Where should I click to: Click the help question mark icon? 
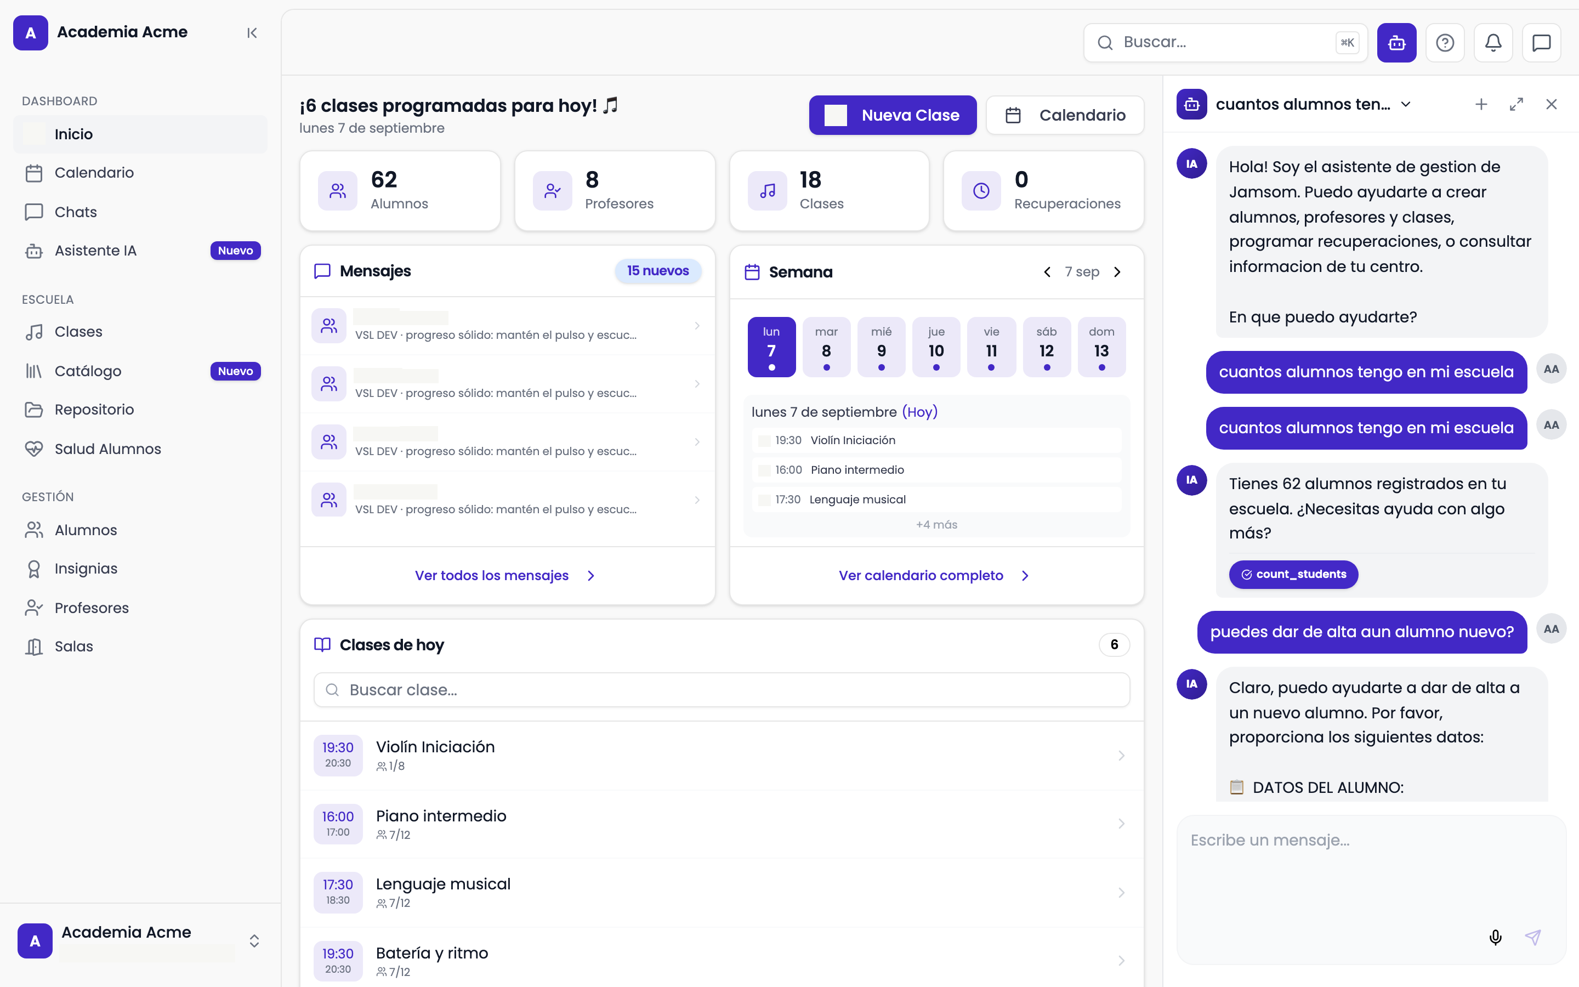click(x=1445, y=43)
